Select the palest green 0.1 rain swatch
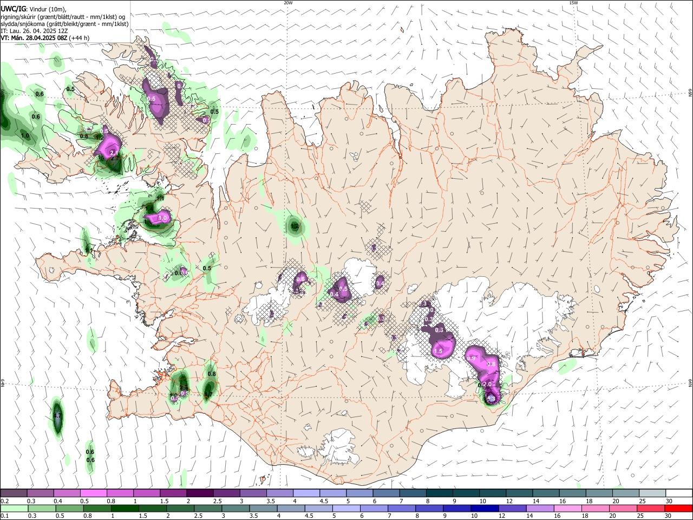This screenshot has width=693, height=520. [14, 508]
